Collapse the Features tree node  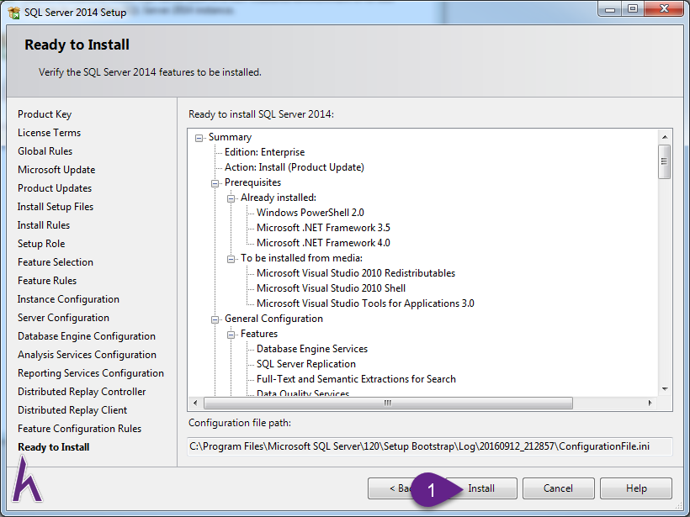[x=231, y=335]
